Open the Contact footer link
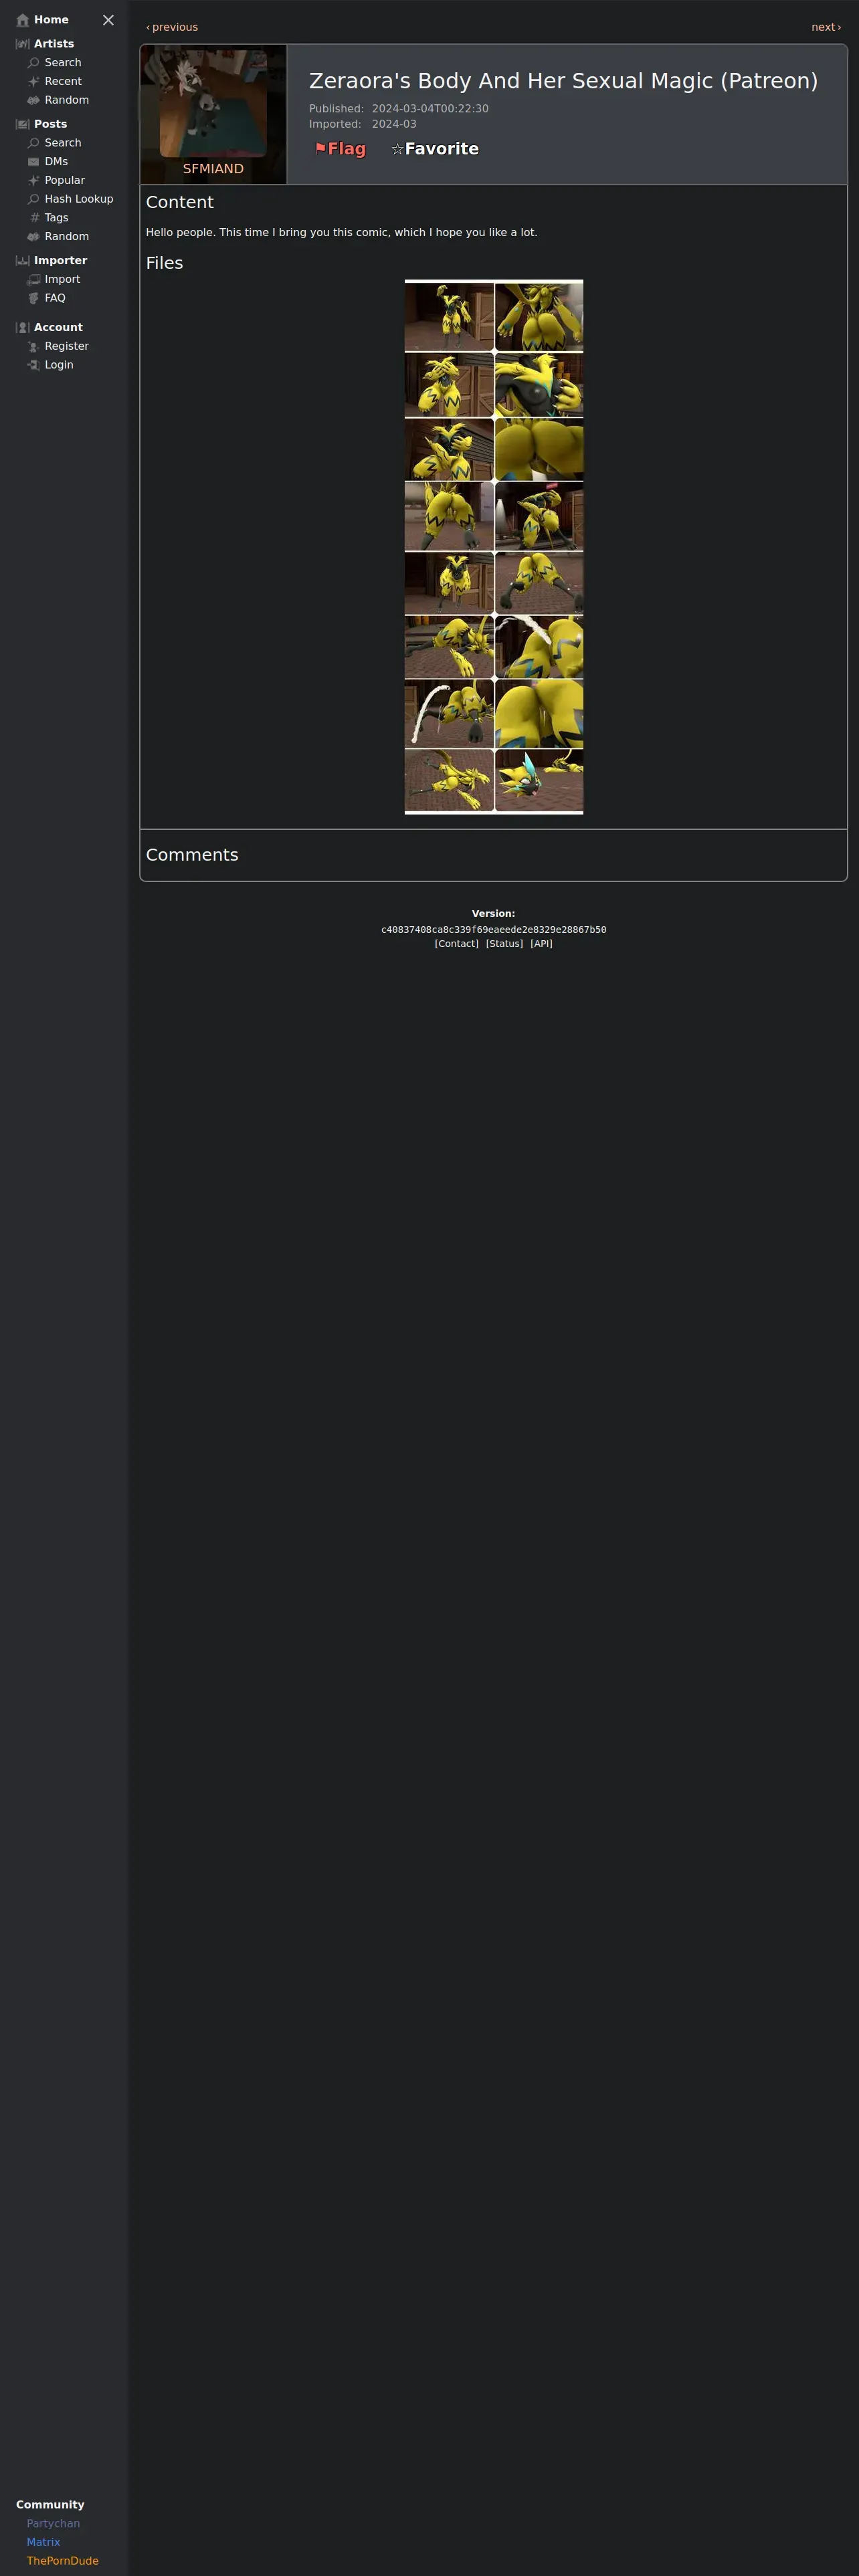Screen dimensions: 859x2576 pos(456,944)
